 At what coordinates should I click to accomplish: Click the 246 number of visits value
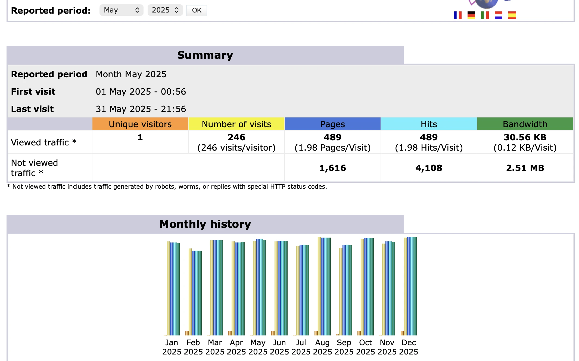(236, 137)
